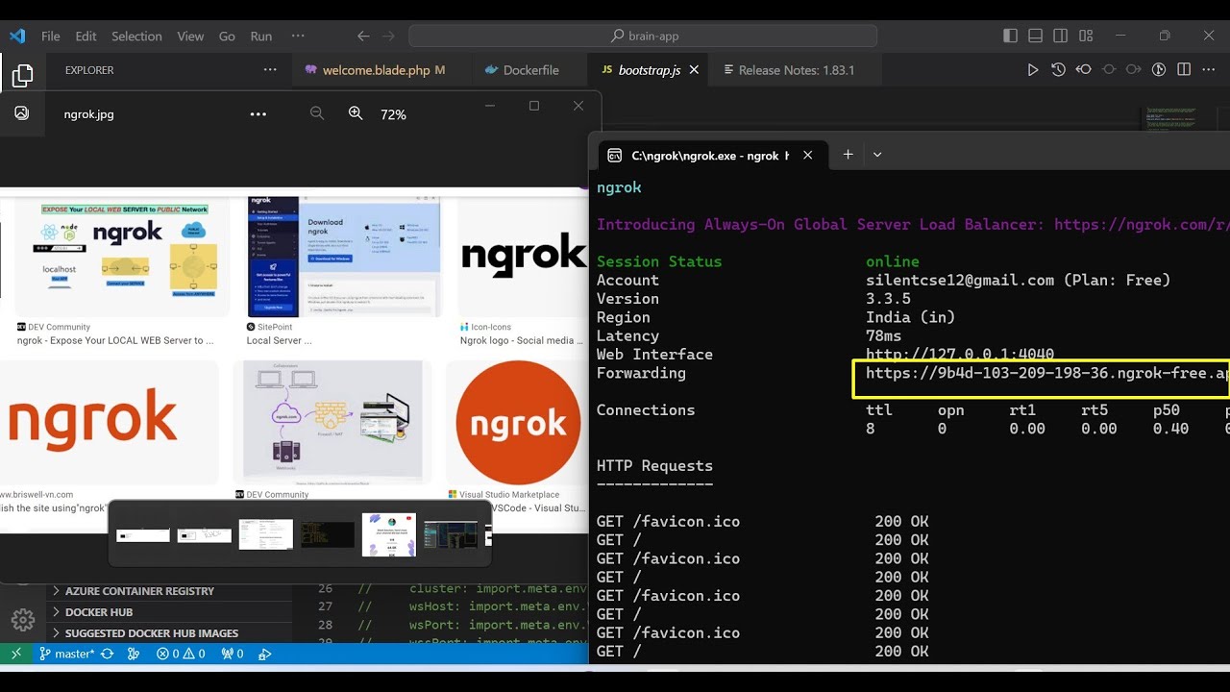Open timeline history icon in editor toolbar
The image size is (1230, 692).
coord(1058,70)
